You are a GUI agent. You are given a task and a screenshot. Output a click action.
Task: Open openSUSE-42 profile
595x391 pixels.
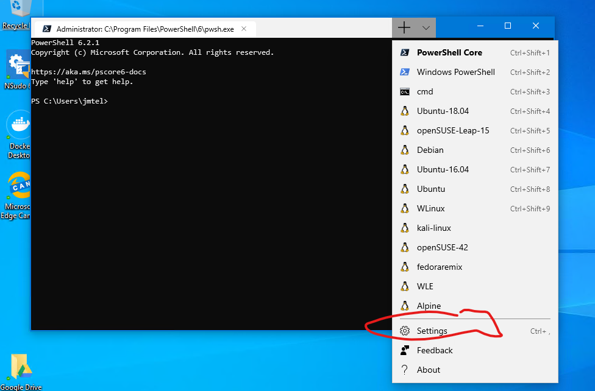pyautogui.click(x=475, y=247)
